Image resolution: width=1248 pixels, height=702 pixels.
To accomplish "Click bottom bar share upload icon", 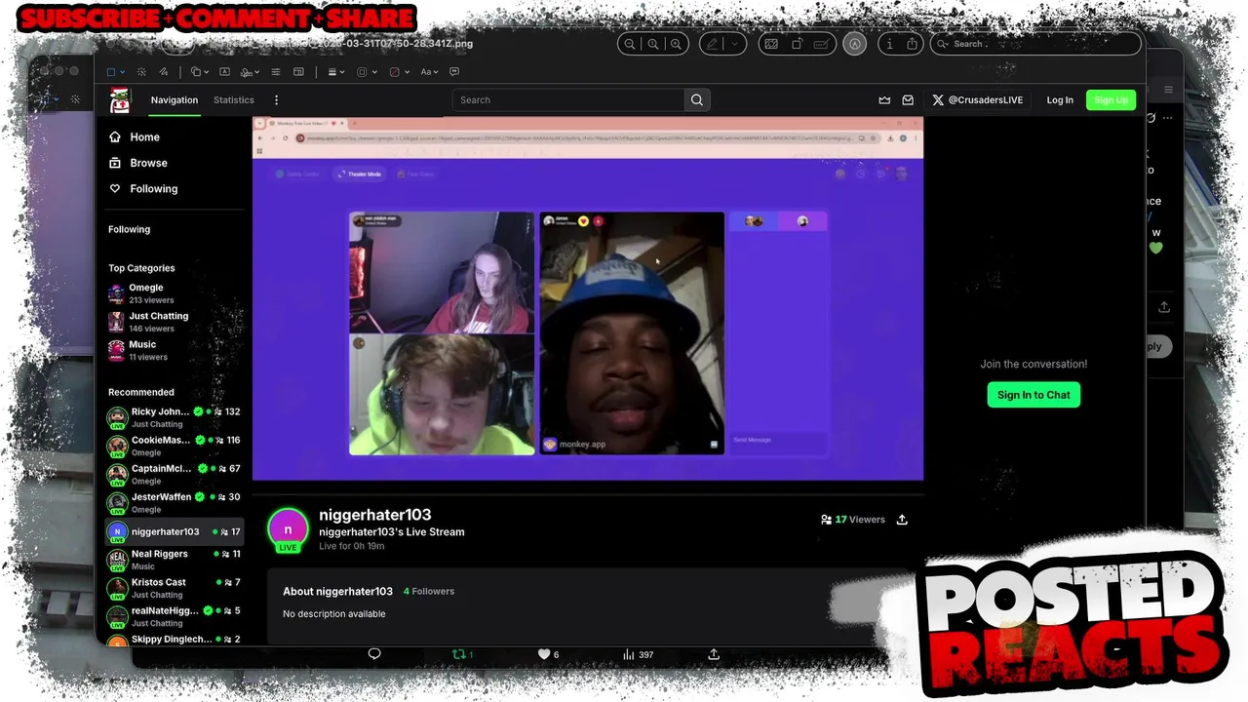I will point(714,654).
